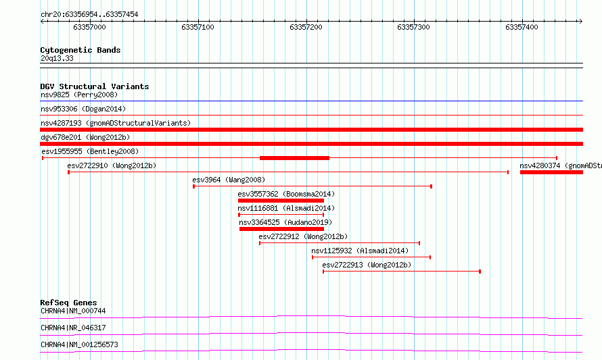The image size is (602, 360).
Task: Click the esv2722910 variant span line
Action: tap(288, 172)
